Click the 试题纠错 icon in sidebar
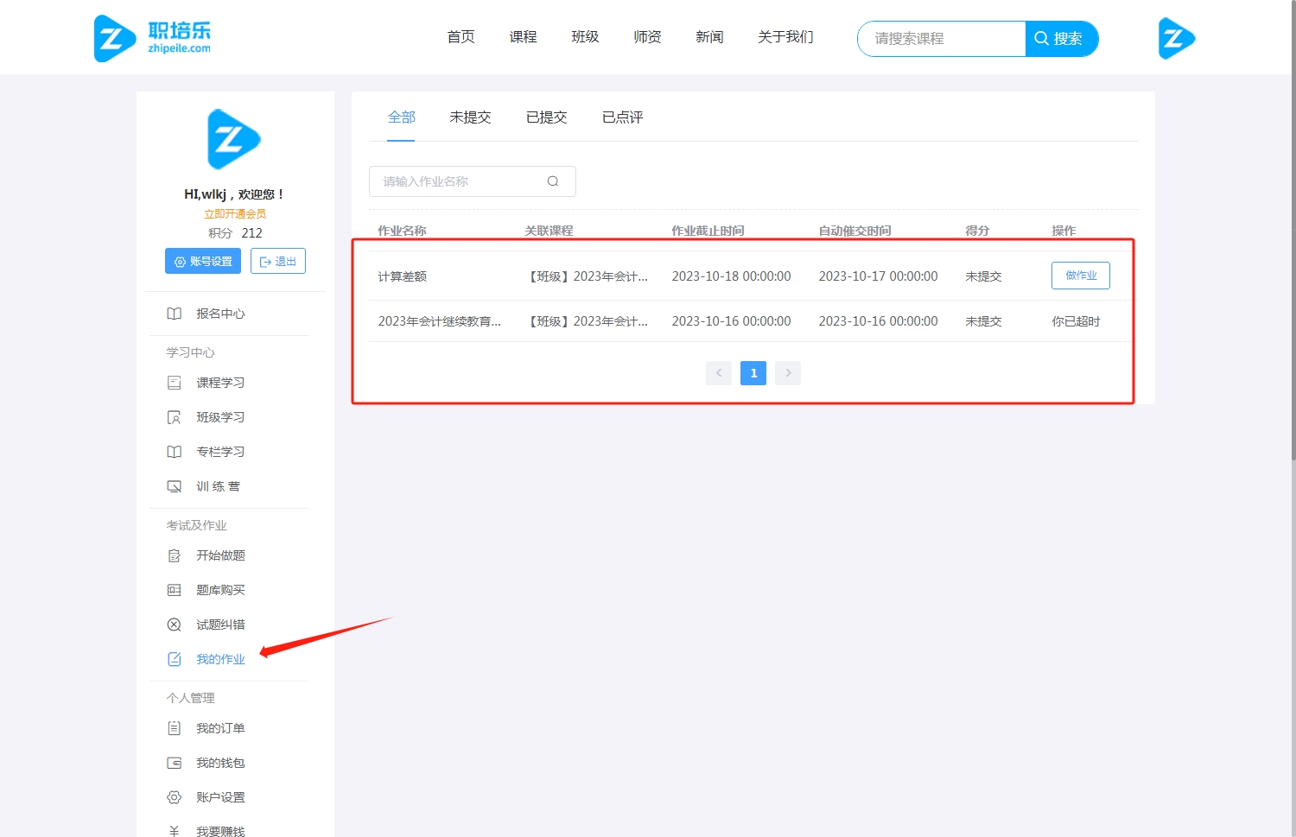Image resolution: width=1296 pixels, height=837 pixels. pos(175,625)
